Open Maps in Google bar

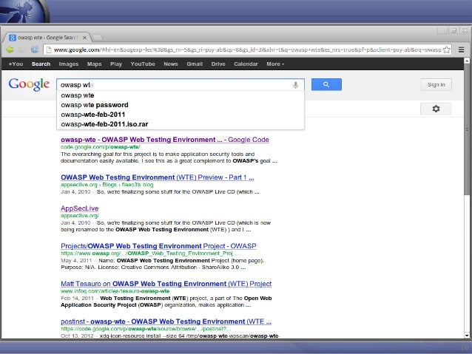pos(94,64)
